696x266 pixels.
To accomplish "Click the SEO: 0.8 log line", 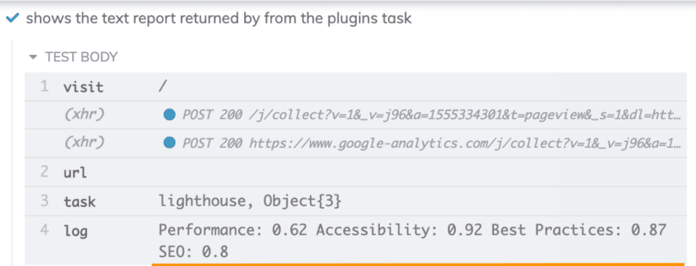I will [x=194, y=252].
